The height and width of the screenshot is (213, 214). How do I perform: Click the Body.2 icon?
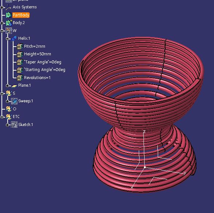[x=9, y=23]
